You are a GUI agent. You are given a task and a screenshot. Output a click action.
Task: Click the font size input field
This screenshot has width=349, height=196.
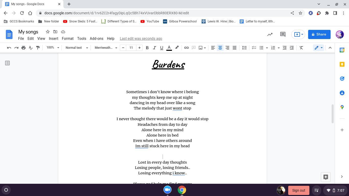[x=131, y=48]
